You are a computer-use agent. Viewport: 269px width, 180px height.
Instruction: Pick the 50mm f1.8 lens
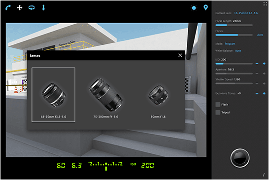click(x=158, y=101)
